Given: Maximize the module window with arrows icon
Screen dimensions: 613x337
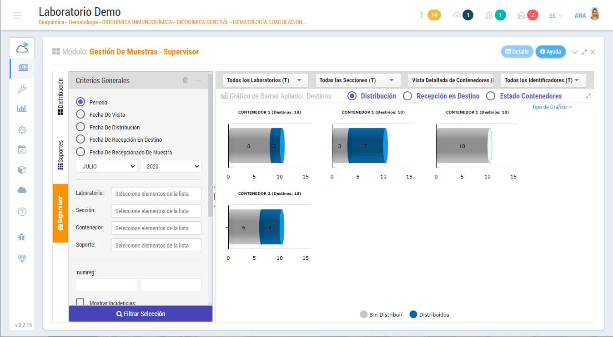Looking at the screenshot, I should tap(584, 52).
